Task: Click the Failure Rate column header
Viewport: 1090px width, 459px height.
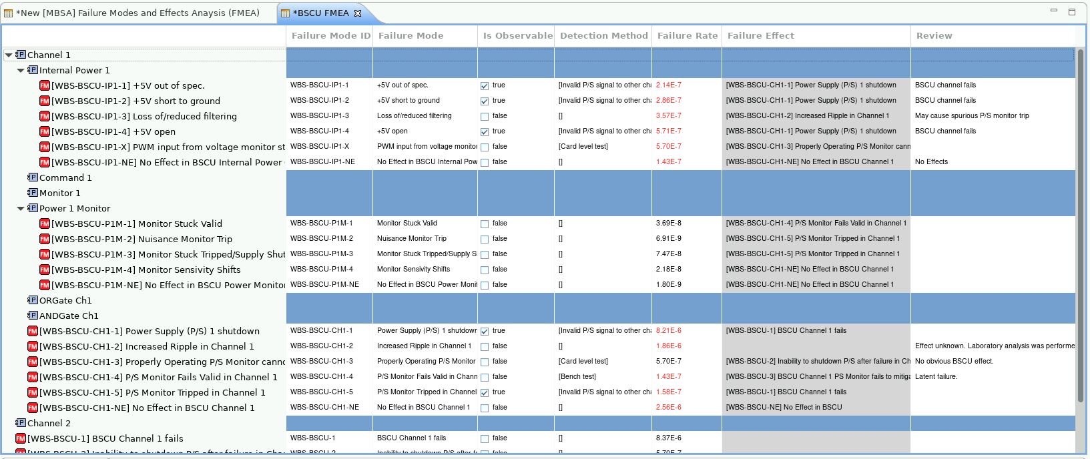Action: pos(687,36)
